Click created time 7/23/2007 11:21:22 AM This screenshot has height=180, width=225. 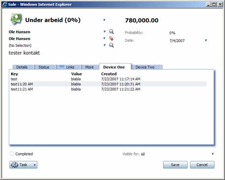[x=121, y=89]
